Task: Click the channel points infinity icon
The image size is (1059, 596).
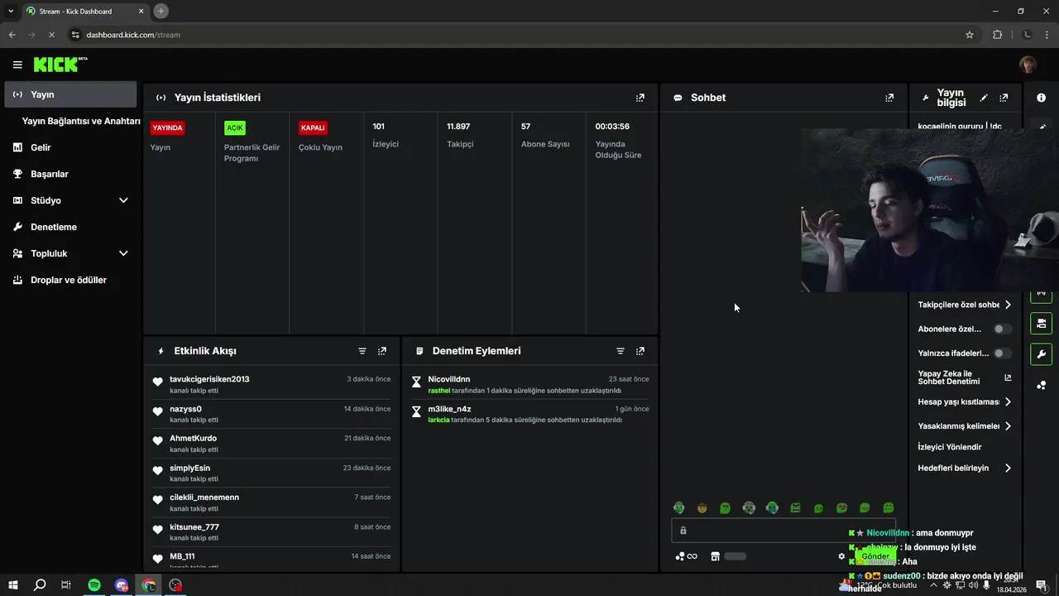Action: [686, 556]
